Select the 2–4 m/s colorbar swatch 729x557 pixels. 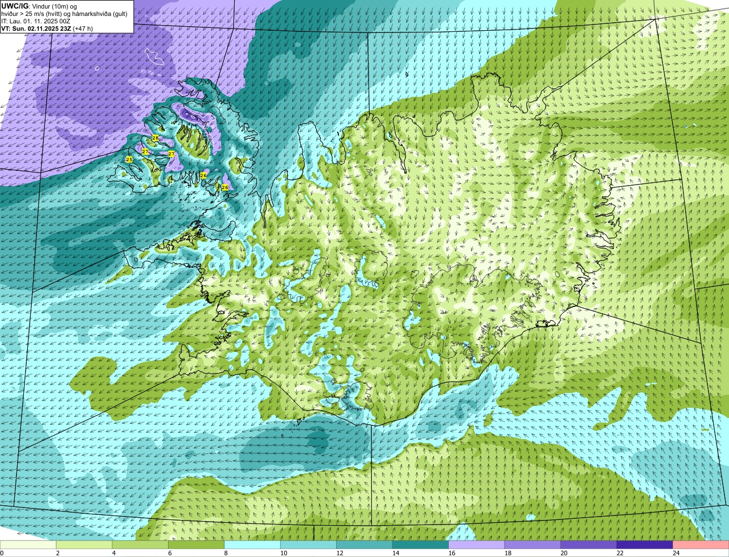tap(84, 545)
